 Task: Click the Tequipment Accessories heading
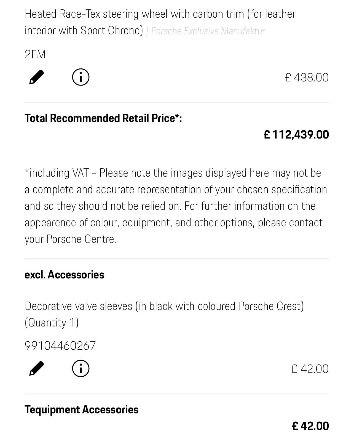point(82,410)
